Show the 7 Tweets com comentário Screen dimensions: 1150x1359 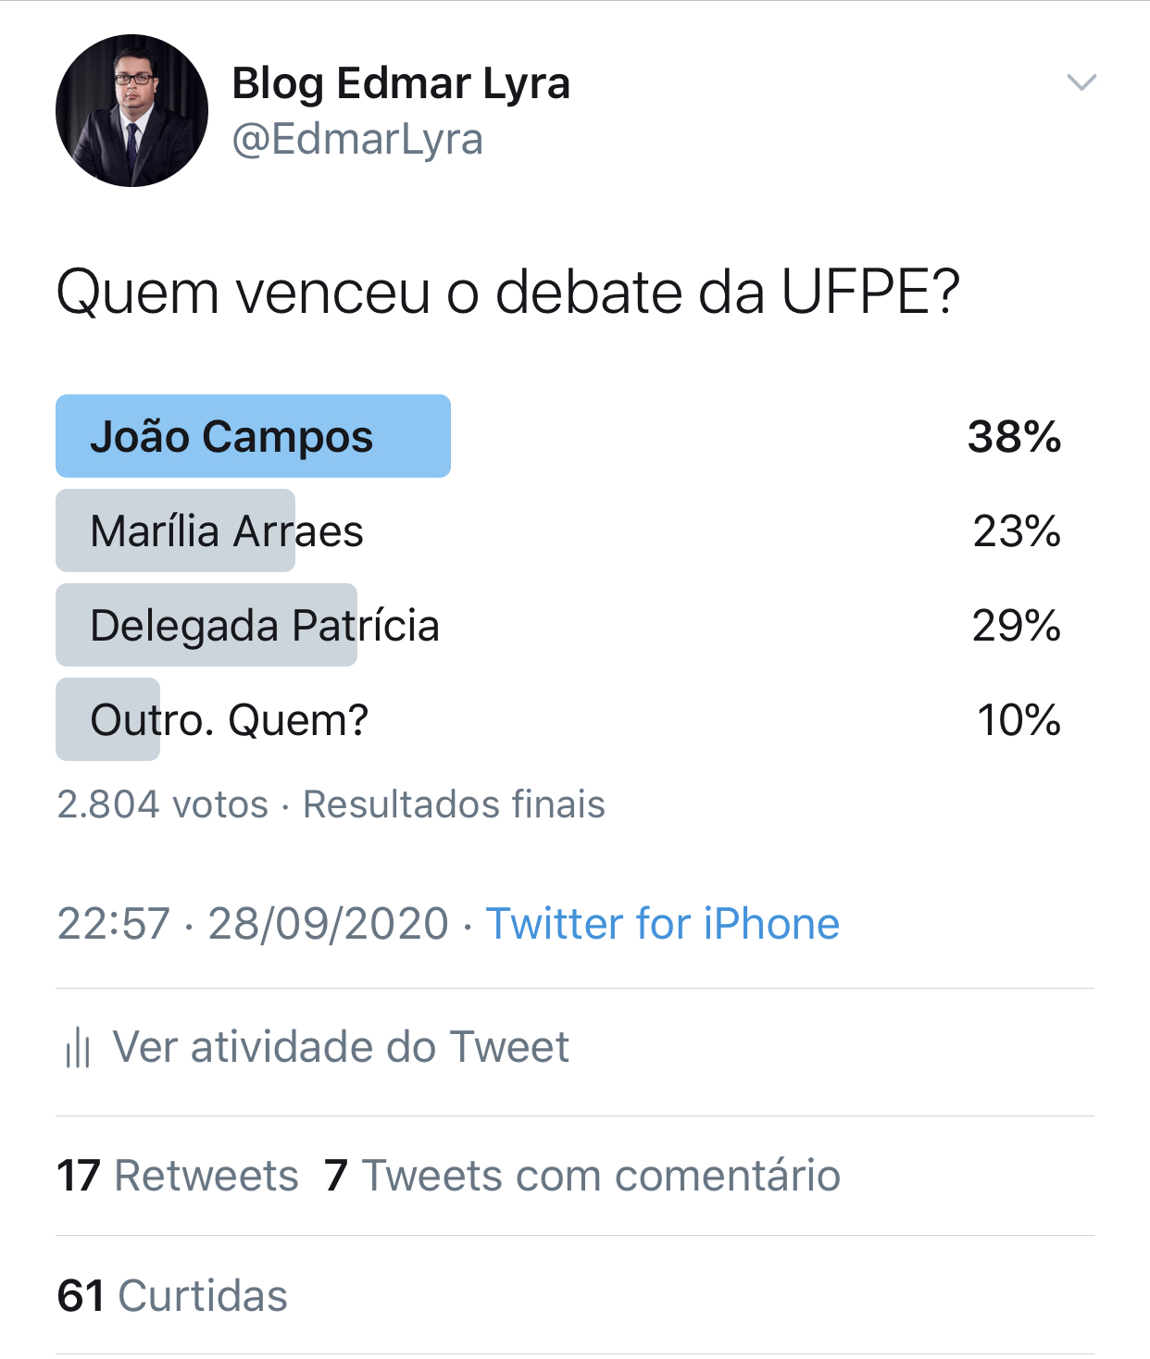click(582, 1176)
